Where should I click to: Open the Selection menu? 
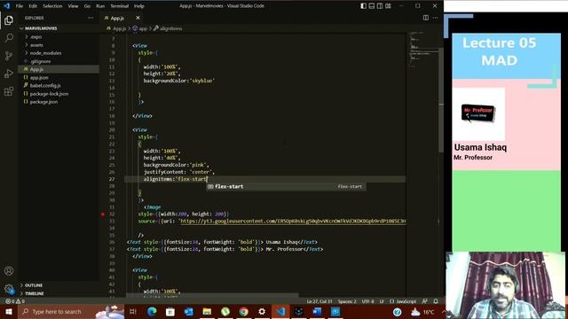(x=52, y=6)
